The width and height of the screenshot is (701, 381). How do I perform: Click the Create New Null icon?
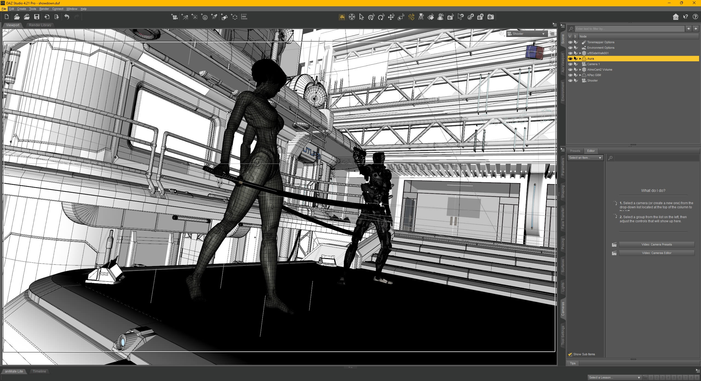[234, 17]
